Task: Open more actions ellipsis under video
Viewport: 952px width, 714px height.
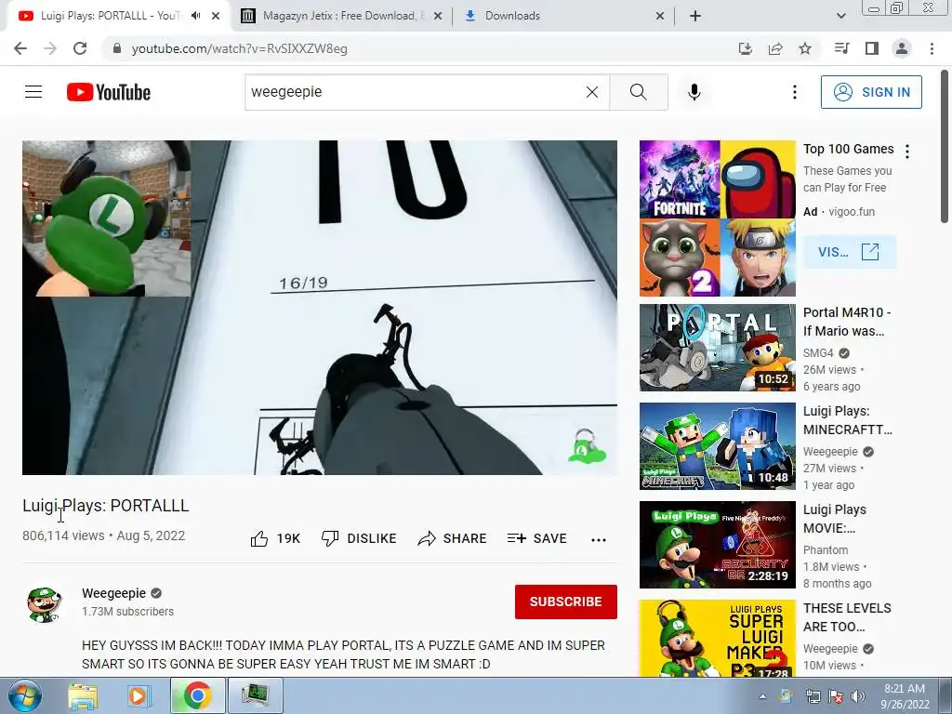Action: click(599, 539)
